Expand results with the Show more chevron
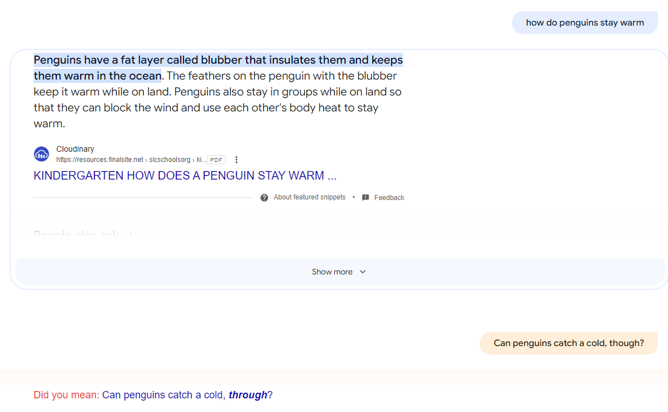The height and width of the screenshot is (412, 668). [363, 272]
